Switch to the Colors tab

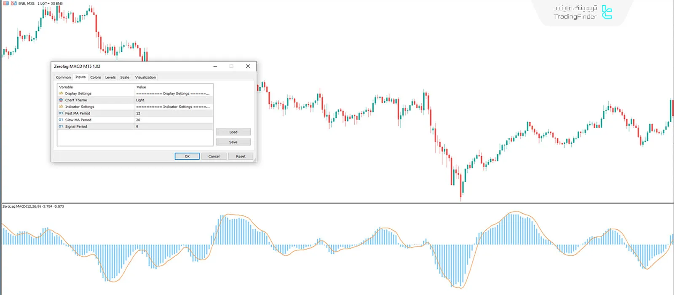(95, 77)
